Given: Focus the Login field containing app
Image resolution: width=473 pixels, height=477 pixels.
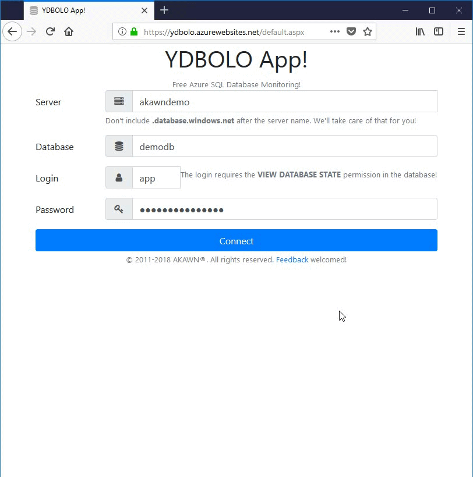Looking at the screenshot, I should click(156, 177).
